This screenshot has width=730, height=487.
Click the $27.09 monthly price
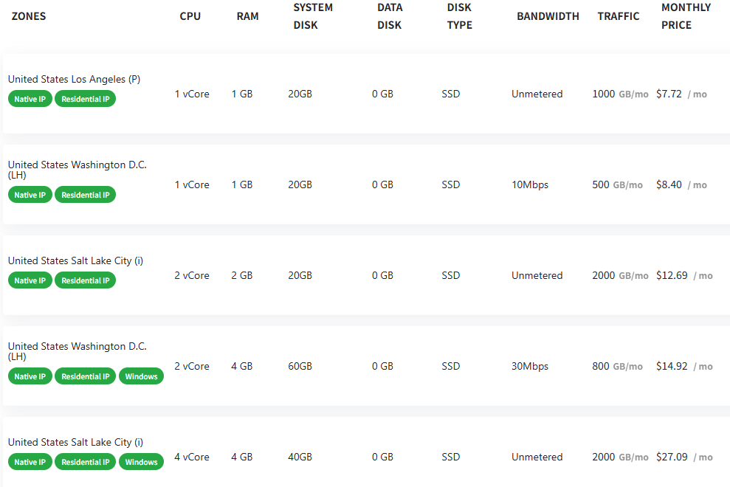(x=672, y=457)
